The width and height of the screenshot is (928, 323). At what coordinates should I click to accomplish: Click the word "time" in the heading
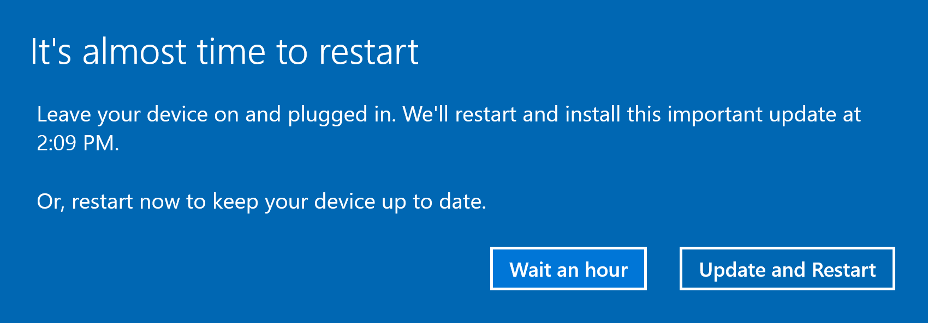click(x=231, y=52)
